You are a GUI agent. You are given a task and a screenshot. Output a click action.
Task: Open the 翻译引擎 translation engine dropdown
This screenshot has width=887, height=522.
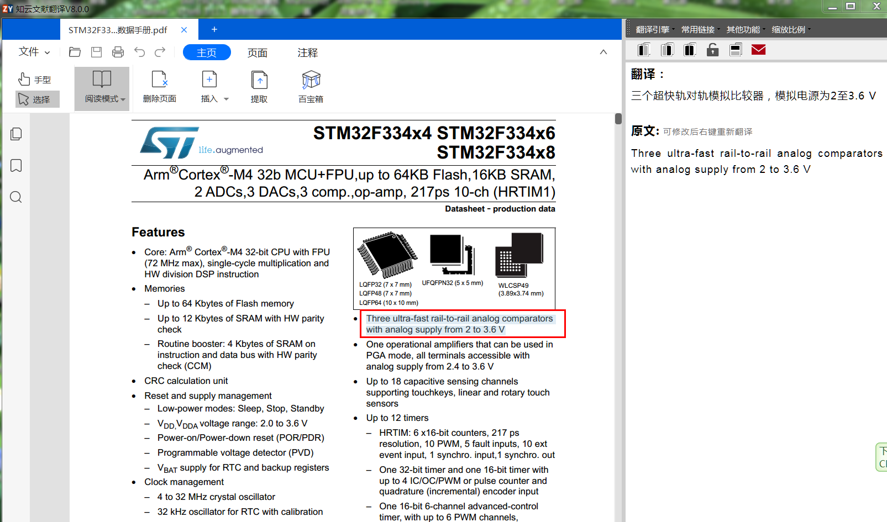click(x=655, y=29)
